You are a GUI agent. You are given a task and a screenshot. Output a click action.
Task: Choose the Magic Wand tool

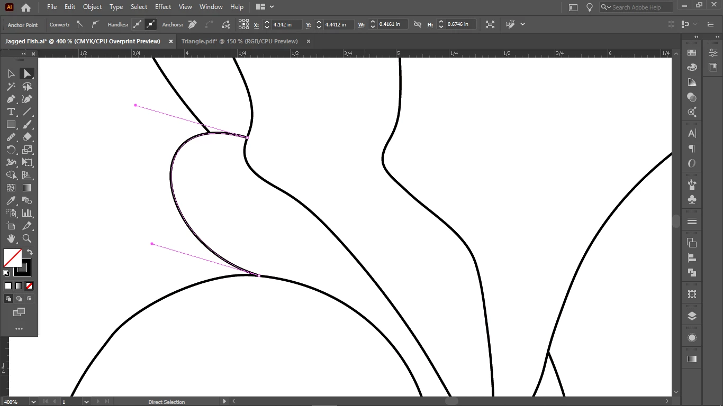tap(11, 86)
